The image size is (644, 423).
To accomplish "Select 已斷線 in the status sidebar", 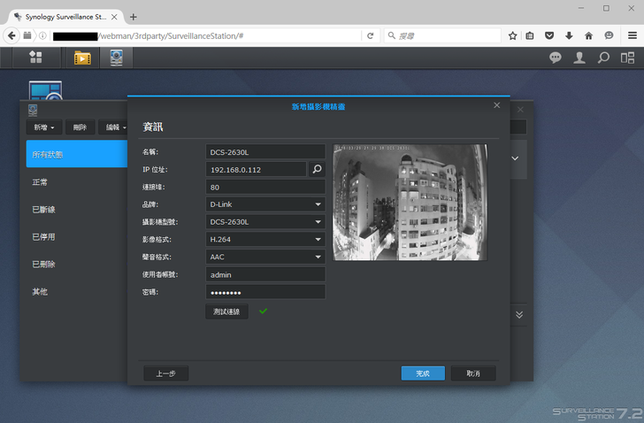I will click(x=44, y=209).
